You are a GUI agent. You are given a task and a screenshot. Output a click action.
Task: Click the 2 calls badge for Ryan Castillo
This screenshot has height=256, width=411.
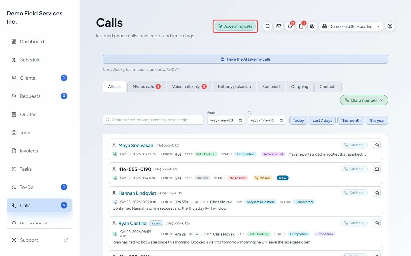pos(156,223)
